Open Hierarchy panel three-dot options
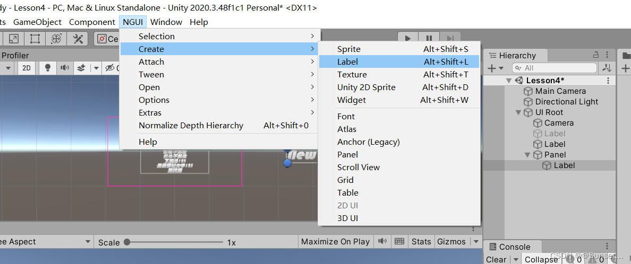The height and width of the screenshot is (264, 631). (608, 55)
